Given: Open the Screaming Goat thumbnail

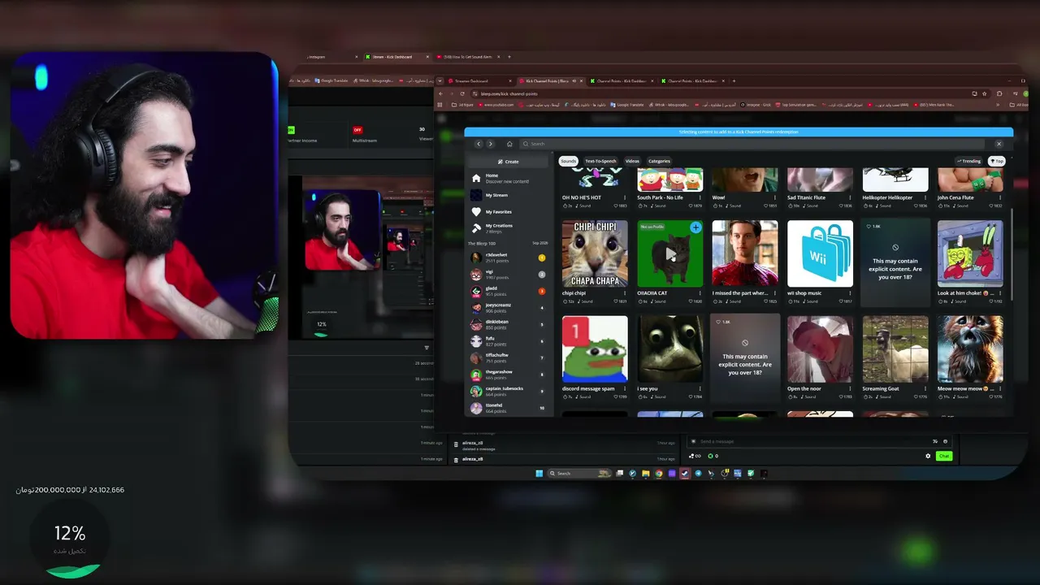Looking at the screenshot, I should (x=895, y=349).
